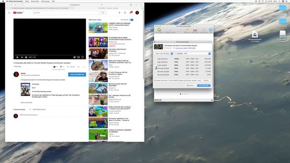Image resolution: width=290 pixels, height=163 pixels.
Task: Click the Safari address bar
Action: point(75,5)
